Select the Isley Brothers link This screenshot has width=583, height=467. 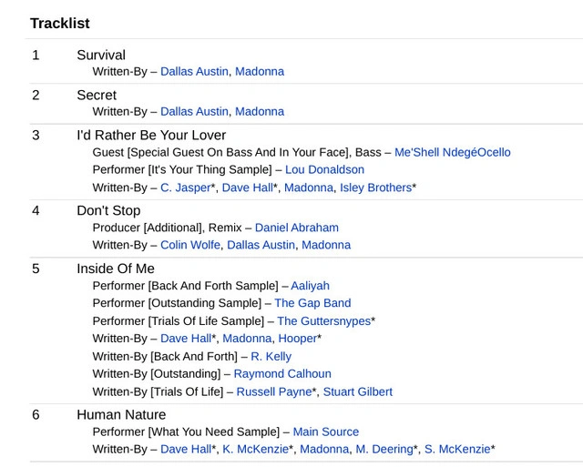[x=375, y=188]
